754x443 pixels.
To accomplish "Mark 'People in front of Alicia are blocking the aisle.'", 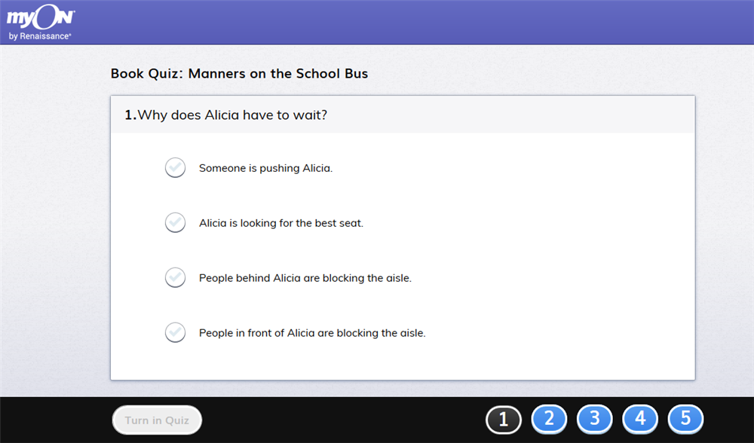I will (x=296, y=333).
